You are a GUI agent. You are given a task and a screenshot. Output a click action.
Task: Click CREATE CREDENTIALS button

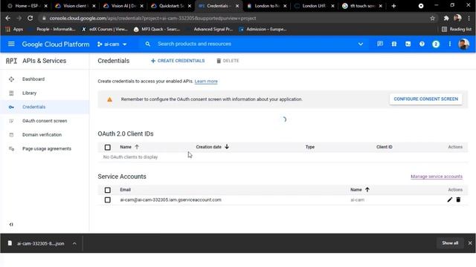point(178,61)
